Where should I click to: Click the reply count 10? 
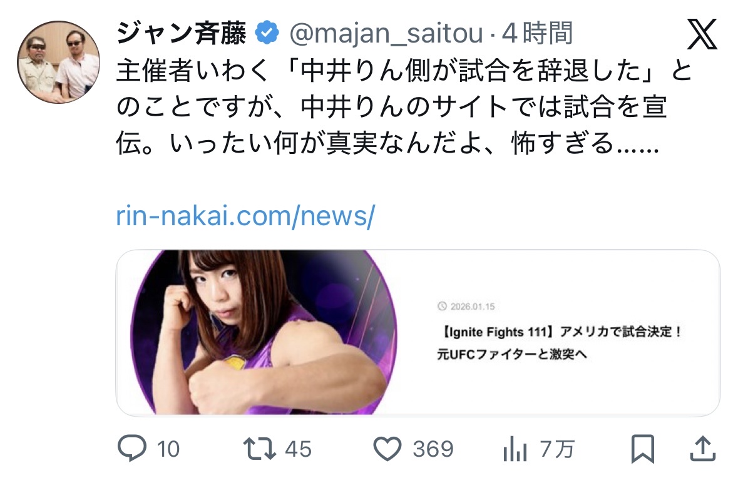(168, 449)
